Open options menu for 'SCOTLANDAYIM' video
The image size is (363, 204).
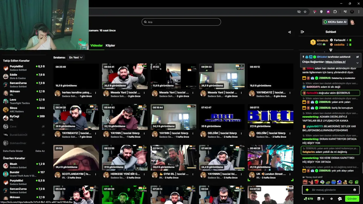96,174
